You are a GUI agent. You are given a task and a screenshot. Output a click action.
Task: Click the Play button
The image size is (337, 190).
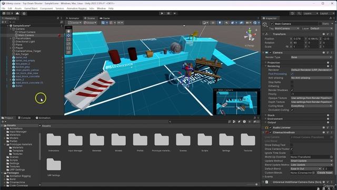[x=162, y=13]
